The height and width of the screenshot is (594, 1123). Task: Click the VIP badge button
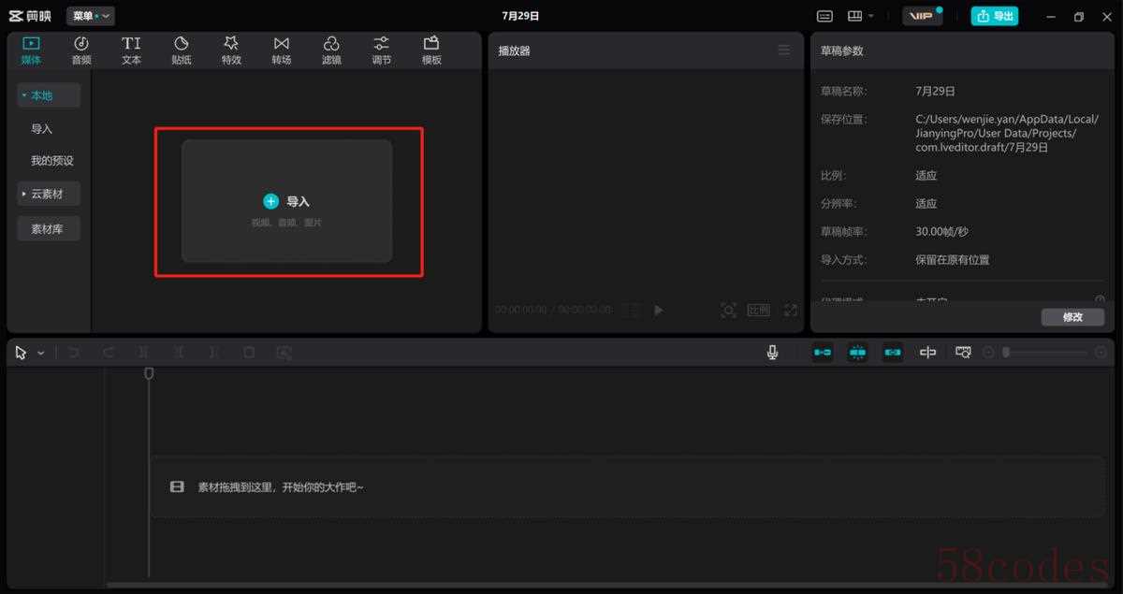[x=922, y=16]
